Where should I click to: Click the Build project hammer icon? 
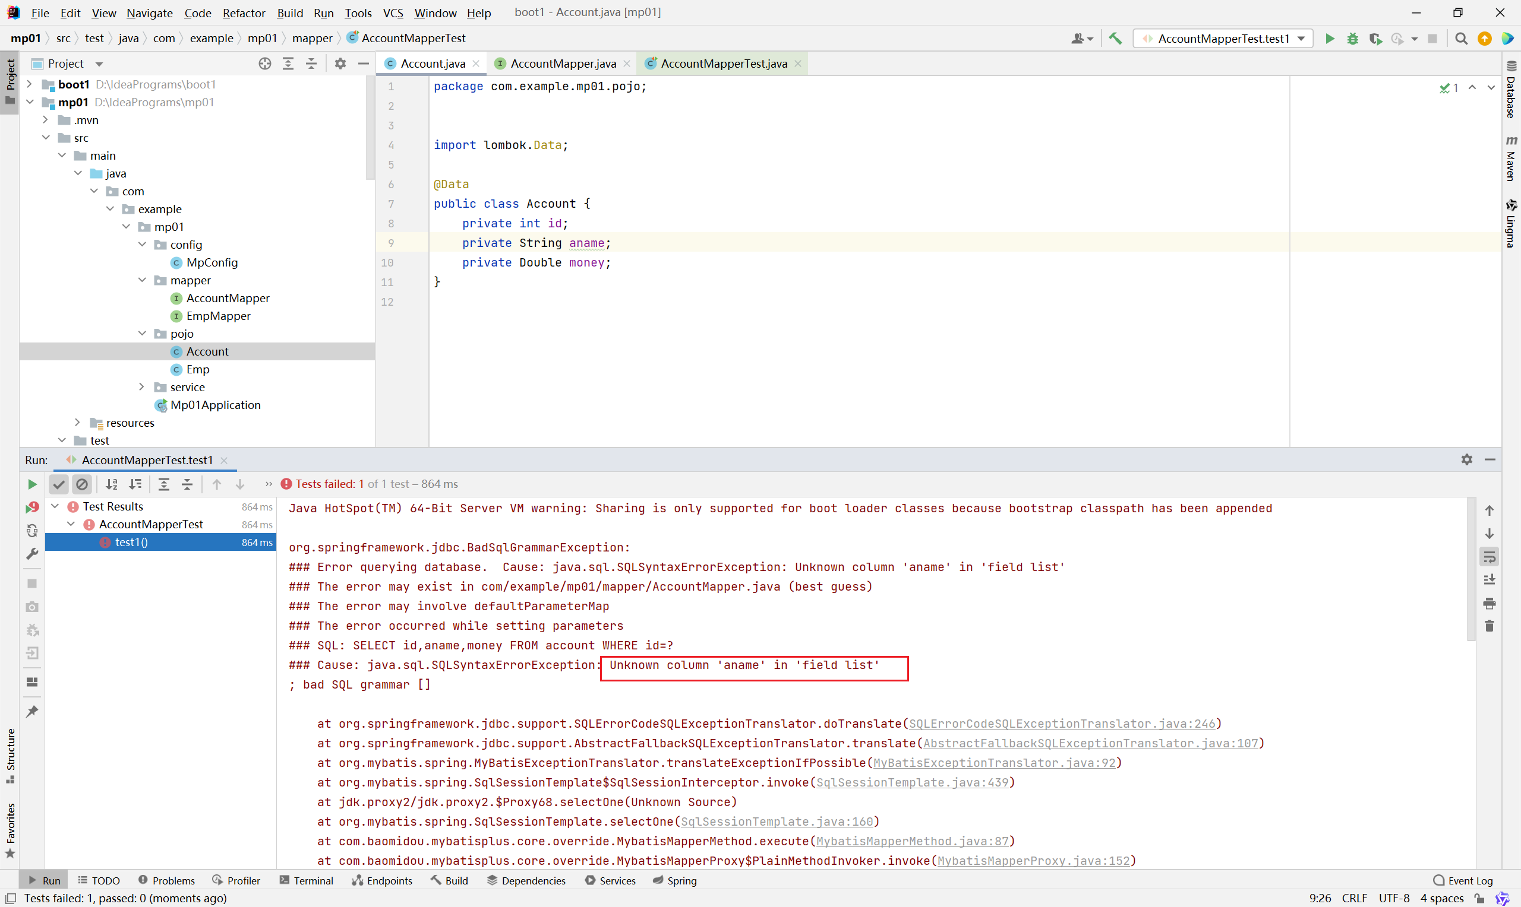tap(1115, 39)
